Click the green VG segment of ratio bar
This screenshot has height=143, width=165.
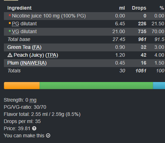pyautogui.click(x=96, y=86)
